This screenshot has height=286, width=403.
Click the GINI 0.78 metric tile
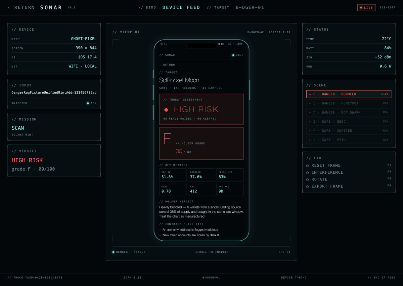coord(173,189)
